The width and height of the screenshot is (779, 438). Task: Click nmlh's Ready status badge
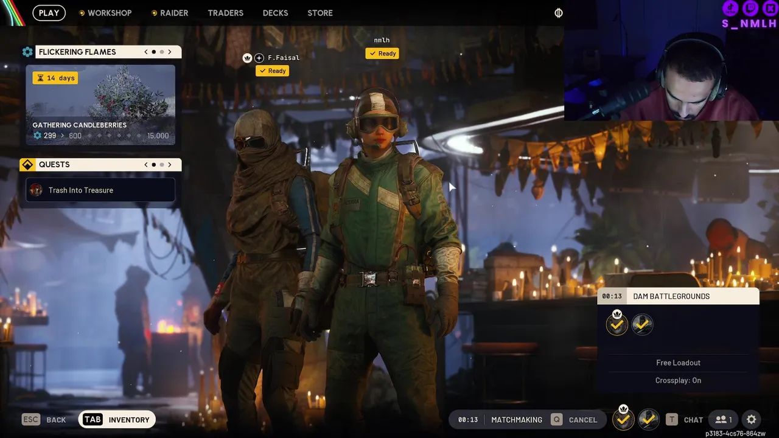(382, 54)
